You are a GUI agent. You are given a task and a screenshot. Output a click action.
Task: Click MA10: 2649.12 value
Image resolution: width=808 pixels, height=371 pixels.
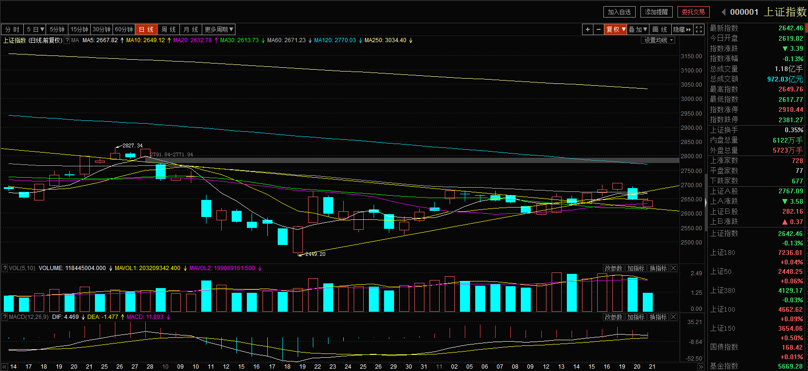pyautogui.click(x=145, y=40)
